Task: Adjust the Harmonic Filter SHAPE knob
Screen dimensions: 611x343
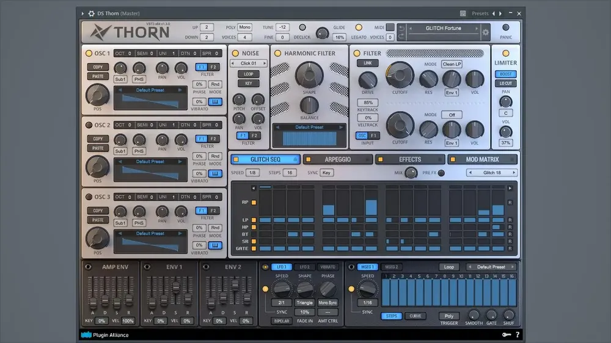Action: pos(309,74)
